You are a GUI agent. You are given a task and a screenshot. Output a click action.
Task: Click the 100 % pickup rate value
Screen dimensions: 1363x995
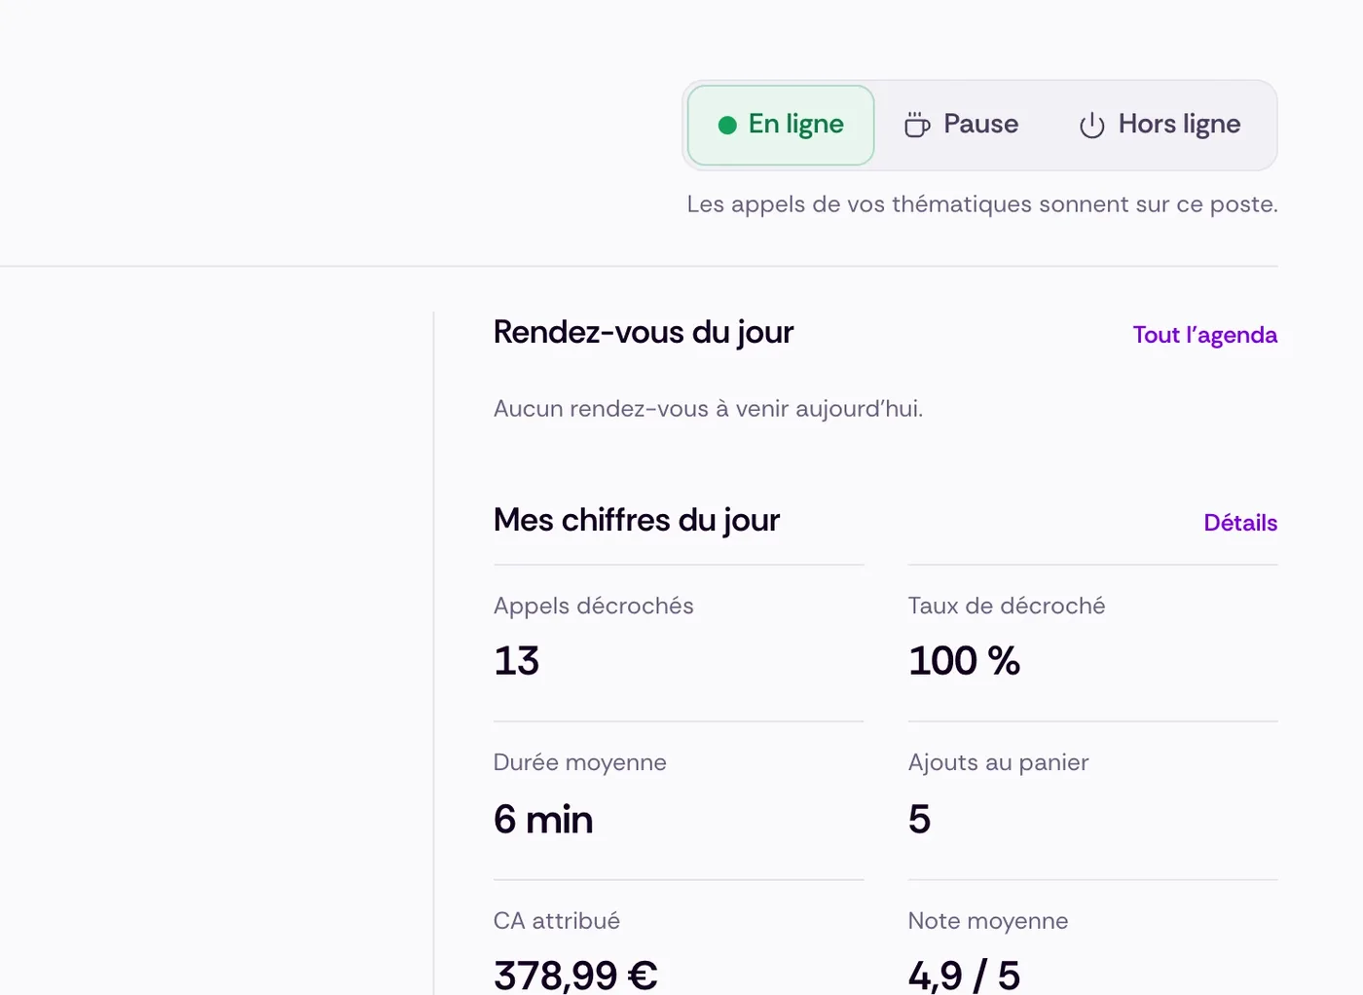click(x=964, y=661)
